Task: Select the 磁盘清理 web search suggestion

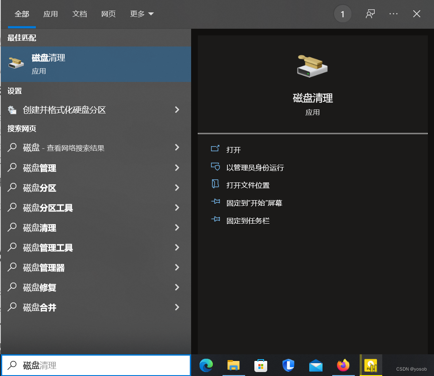Action: point(96,228)
